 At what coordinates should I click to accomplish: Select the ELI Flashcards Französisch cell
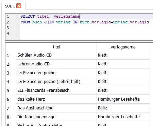click(56, 90)
